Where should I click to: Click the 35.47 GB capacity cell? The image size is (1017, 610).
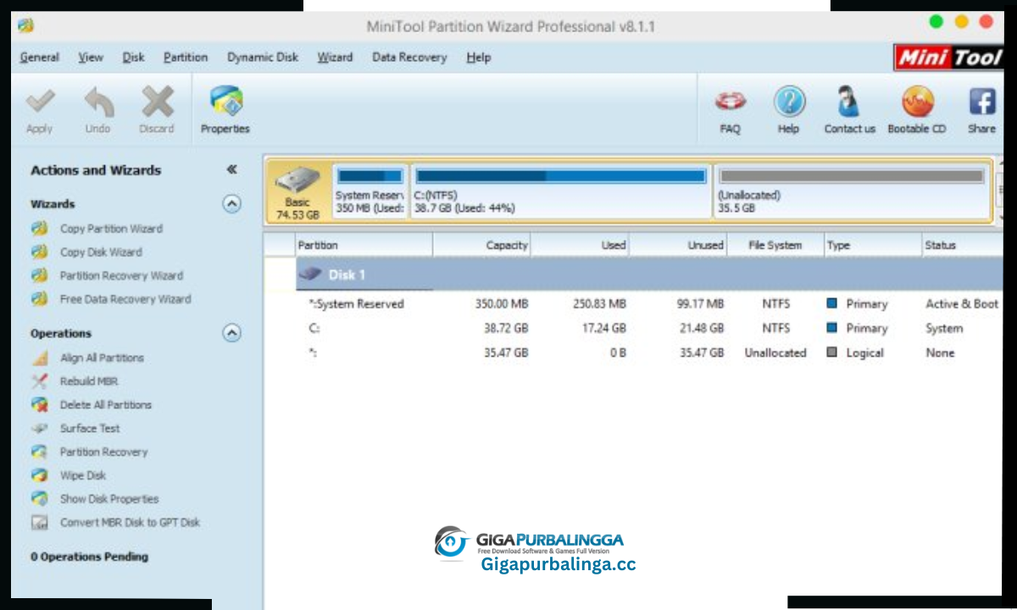point(506,353)
